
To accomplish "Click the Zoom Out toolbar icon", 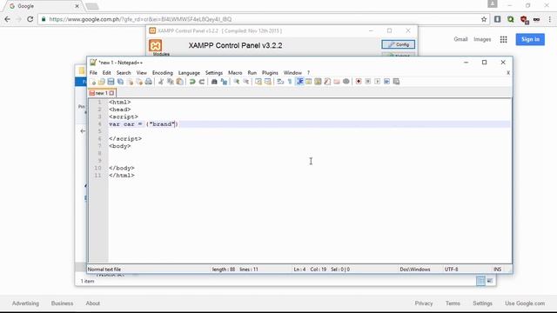I will [245, 82].
